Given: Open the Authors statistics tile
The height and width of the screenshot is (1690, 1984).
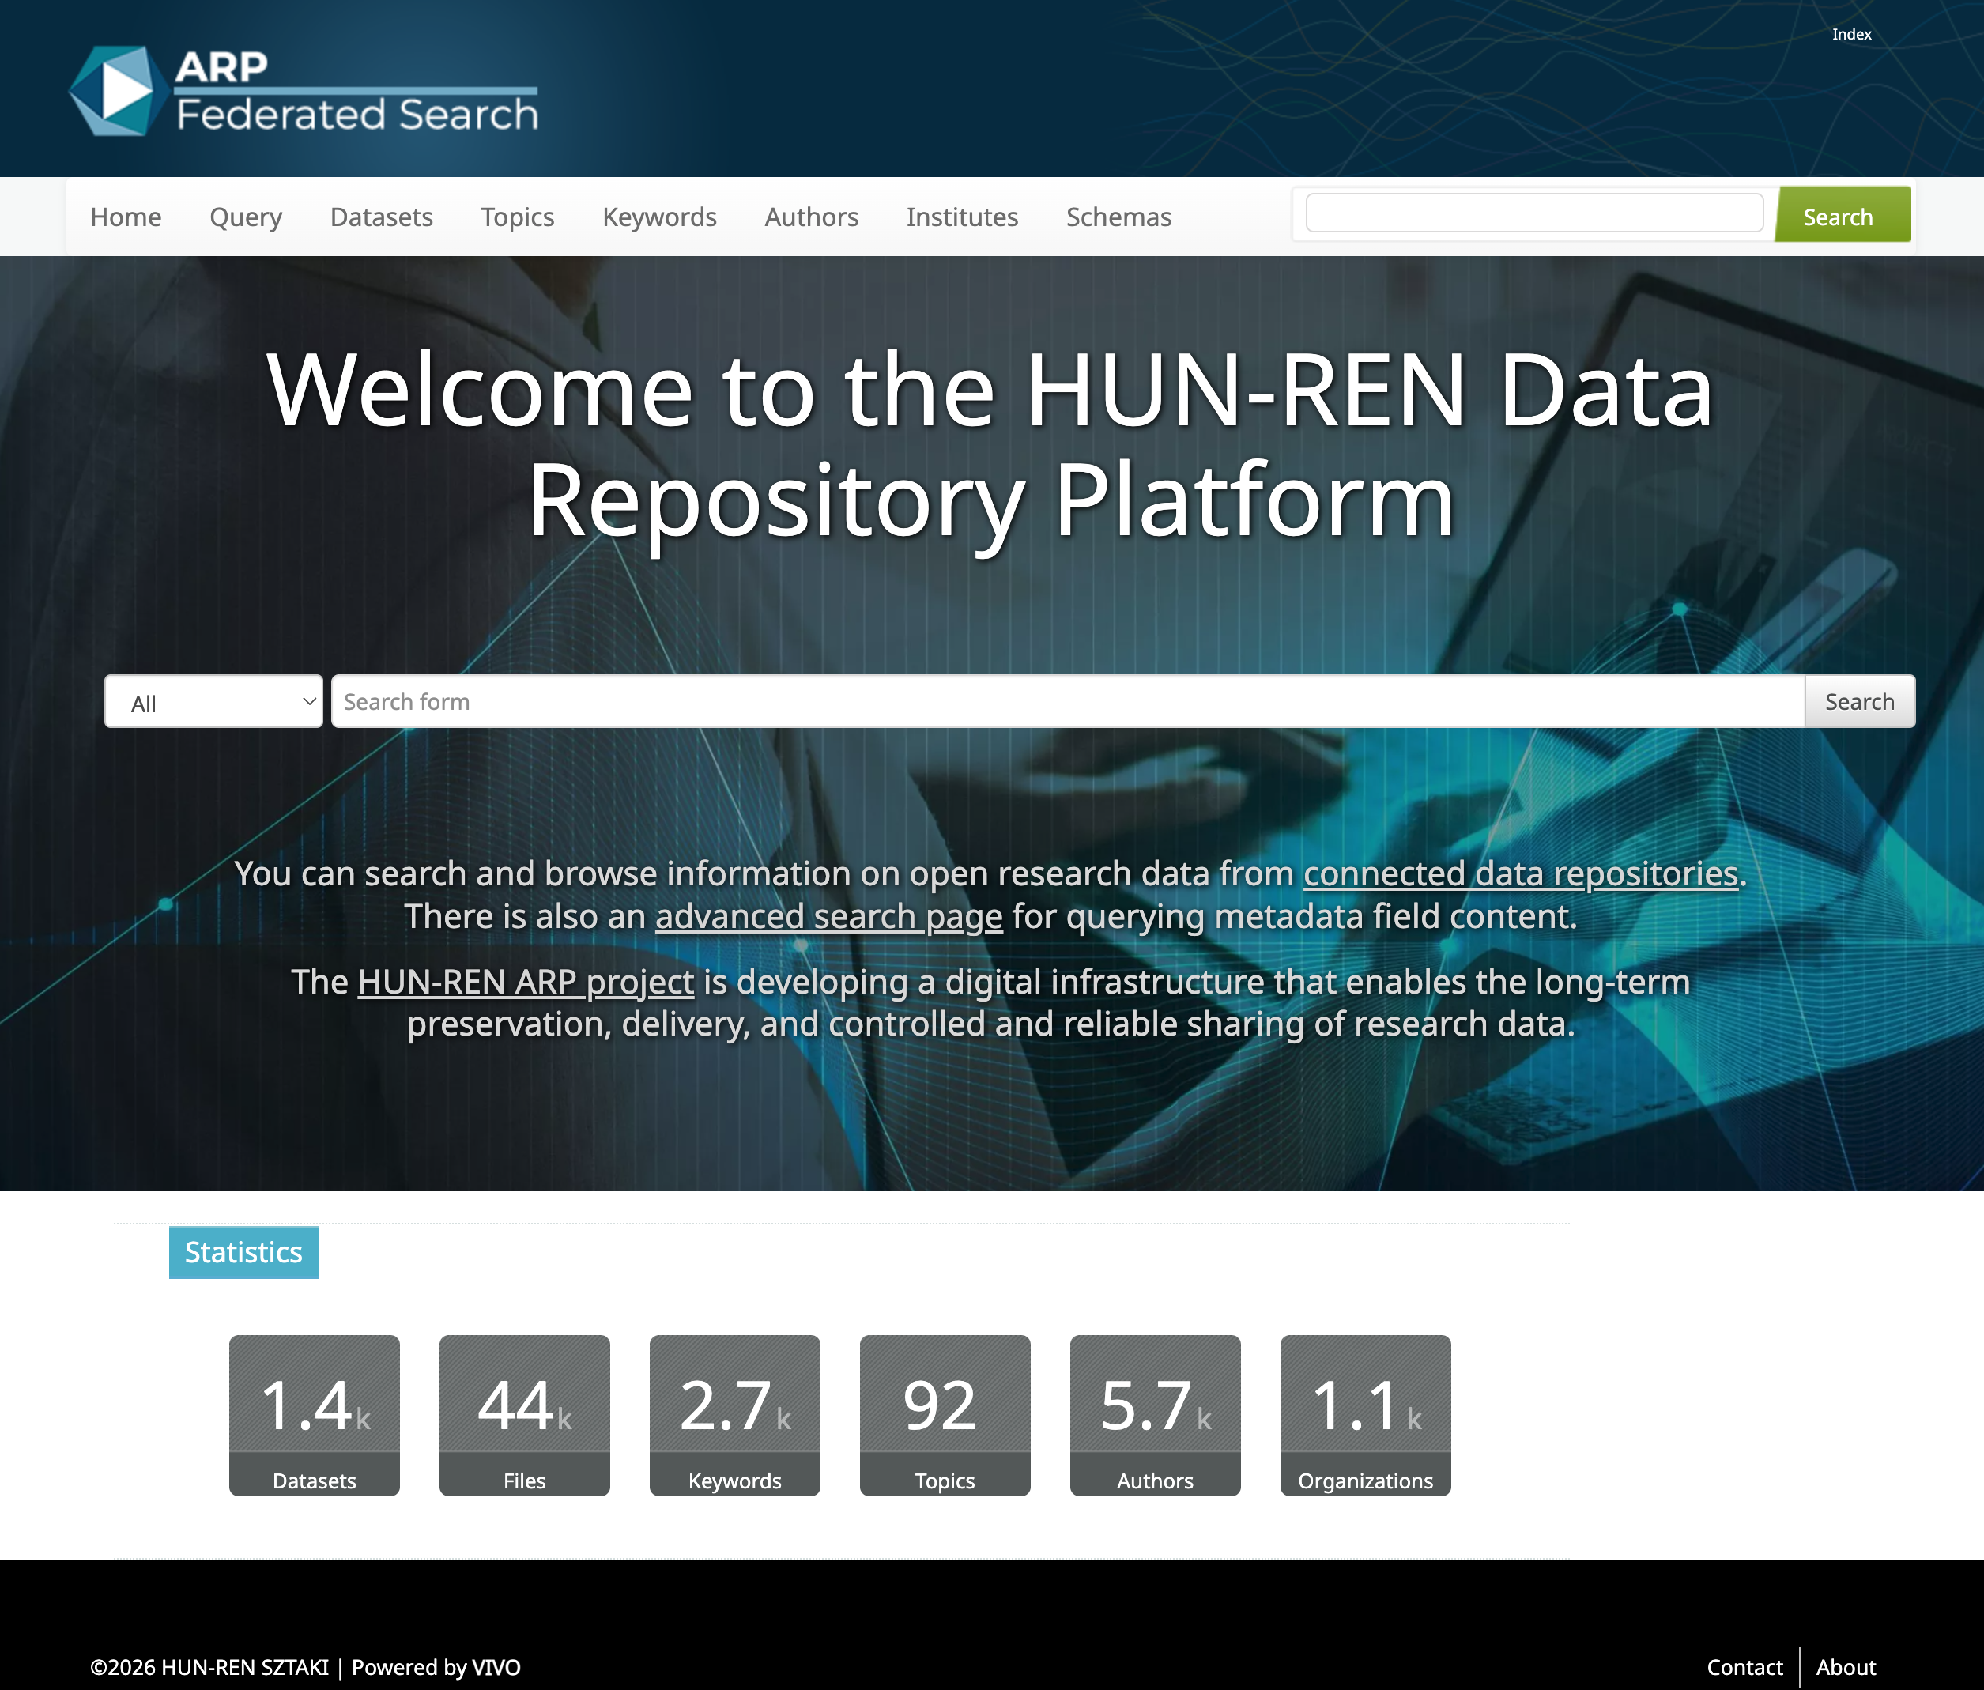Looking at the screenshot, I should click(x=1155, y=1414).
